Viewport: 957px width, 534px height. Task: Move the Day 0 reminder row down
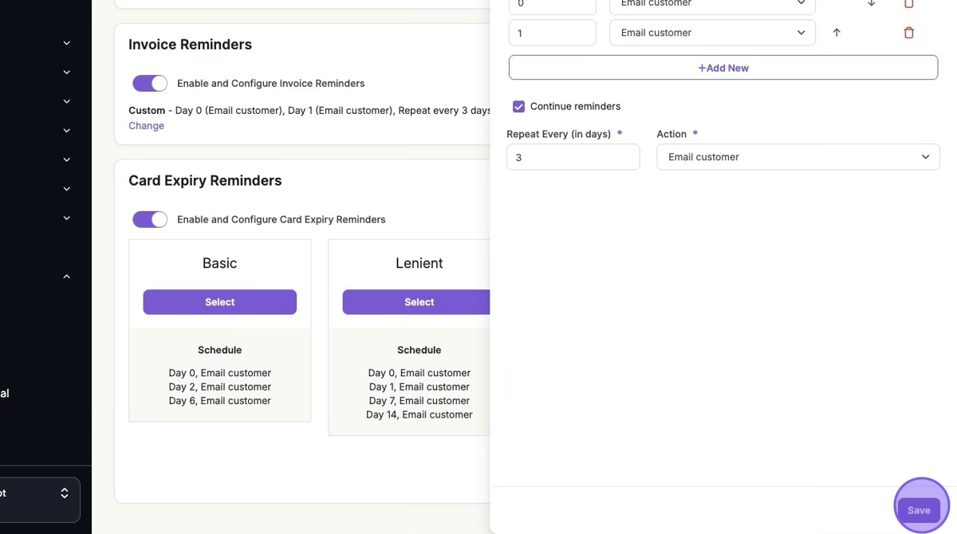tap(871, 4)
